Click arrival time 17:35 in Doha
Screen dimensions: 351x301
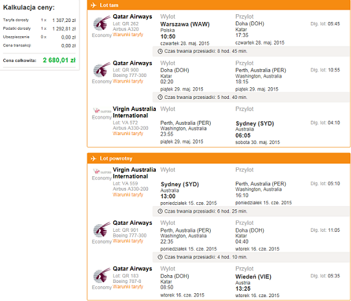[x=242, y=35]
